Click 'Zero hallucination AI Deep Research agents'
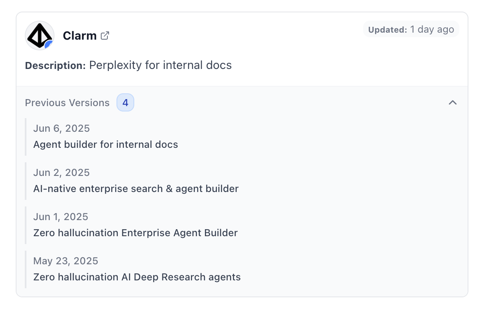This screenshot has width=480, height=313. click(137, 277)
